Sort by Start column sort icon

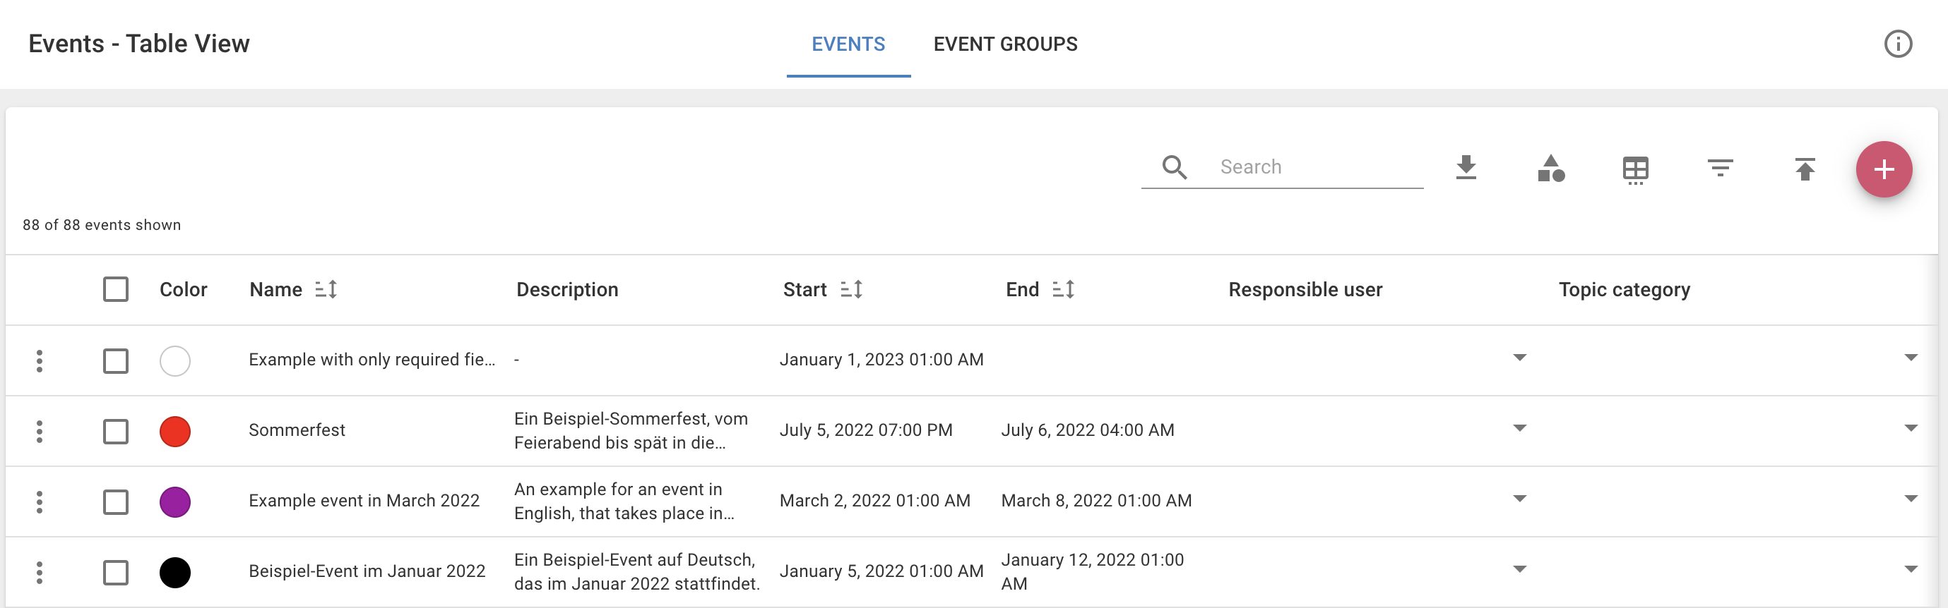pyautogui.click(x=850, y=289)
